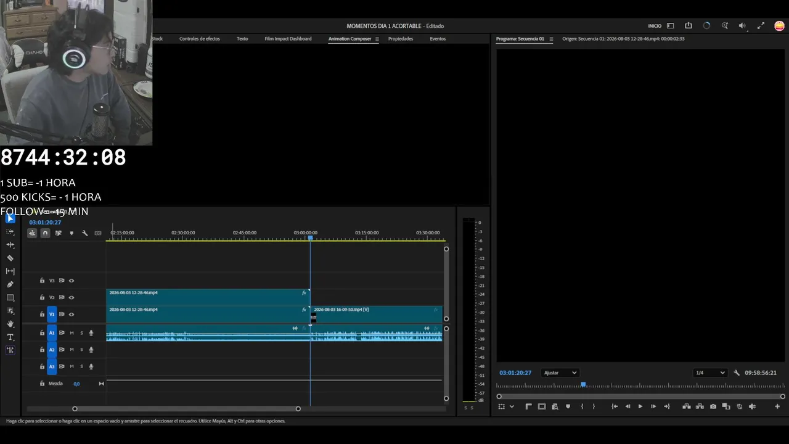Select the Type text tool
Image resolution: width=789 pixels, height=444 pixels.
[10, 337]
